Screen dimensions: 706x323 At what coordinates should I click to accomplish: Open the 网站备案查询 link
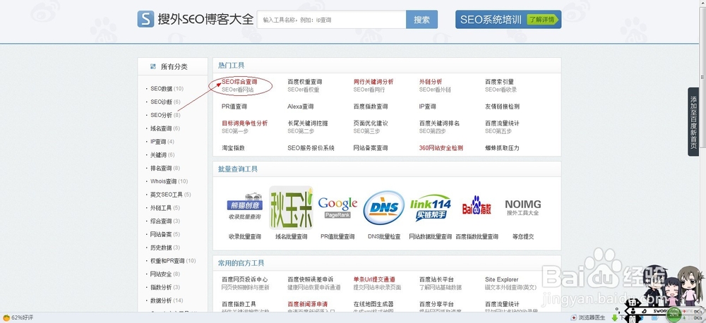click(x=371, y=148)
